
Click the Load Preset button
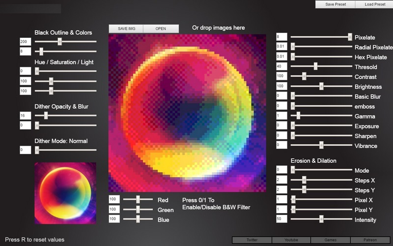[x=374, y=4]
